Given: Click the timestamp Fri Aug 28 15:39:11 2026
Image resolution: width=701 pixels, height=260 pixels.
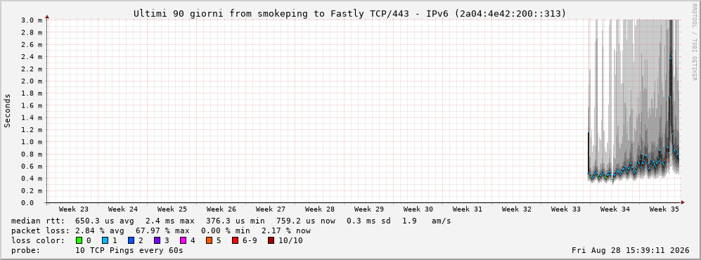Looking at the screenshot, I should coord(631,251).
